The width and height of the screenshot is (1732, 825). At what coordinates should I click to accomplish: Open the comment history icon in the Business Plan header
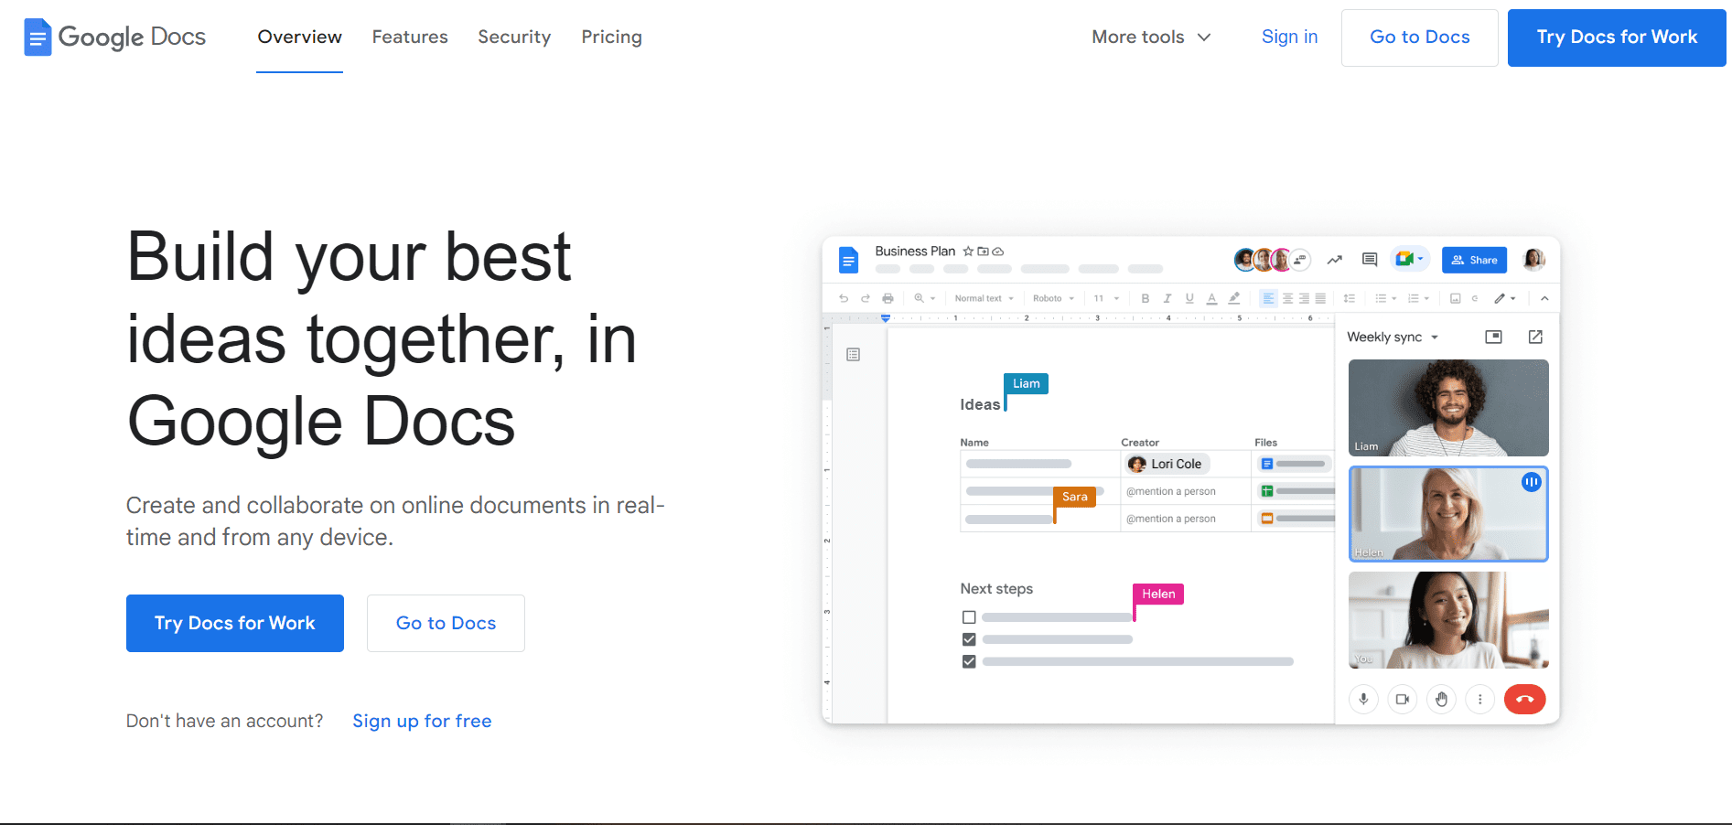pyautogui.click(x=1370, y=260)
